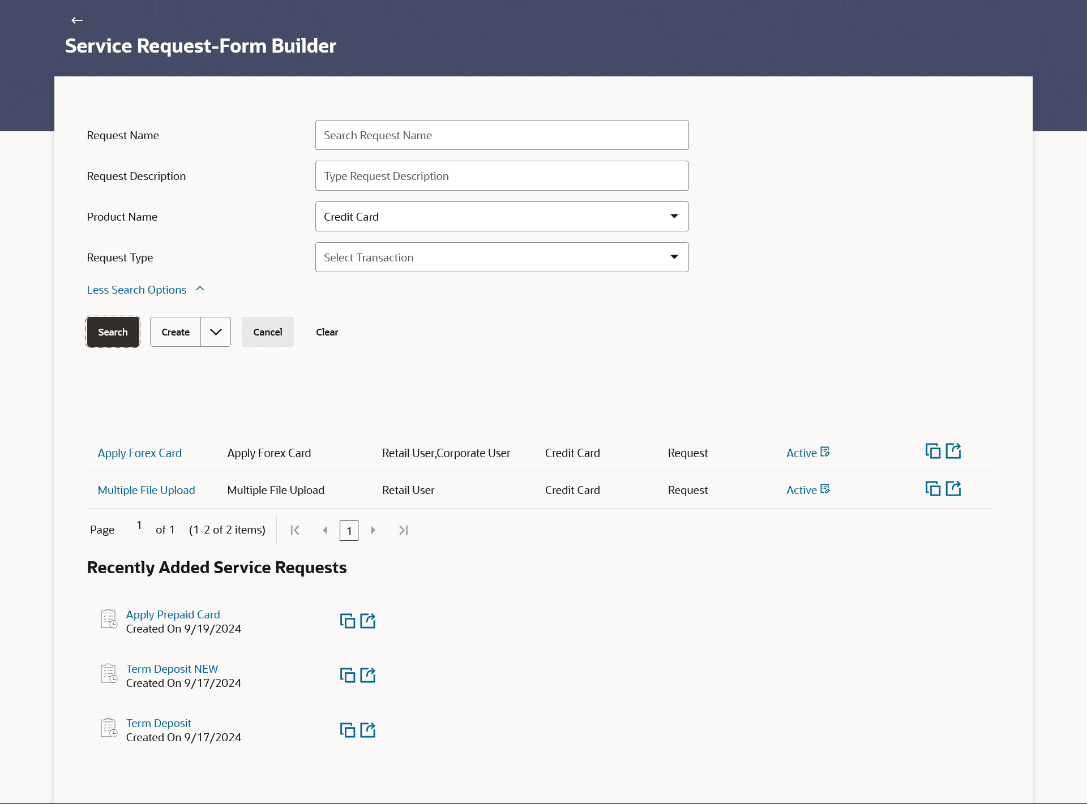Click the back arrow icon

[77, 20]
